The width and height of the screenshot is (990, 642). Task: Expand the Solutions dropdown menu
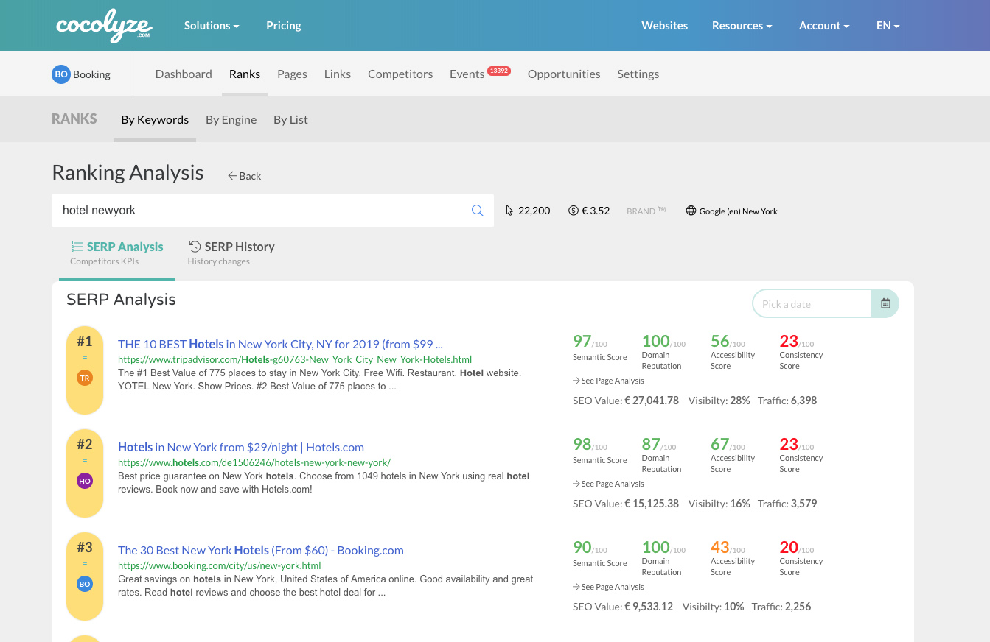[212, 25]
